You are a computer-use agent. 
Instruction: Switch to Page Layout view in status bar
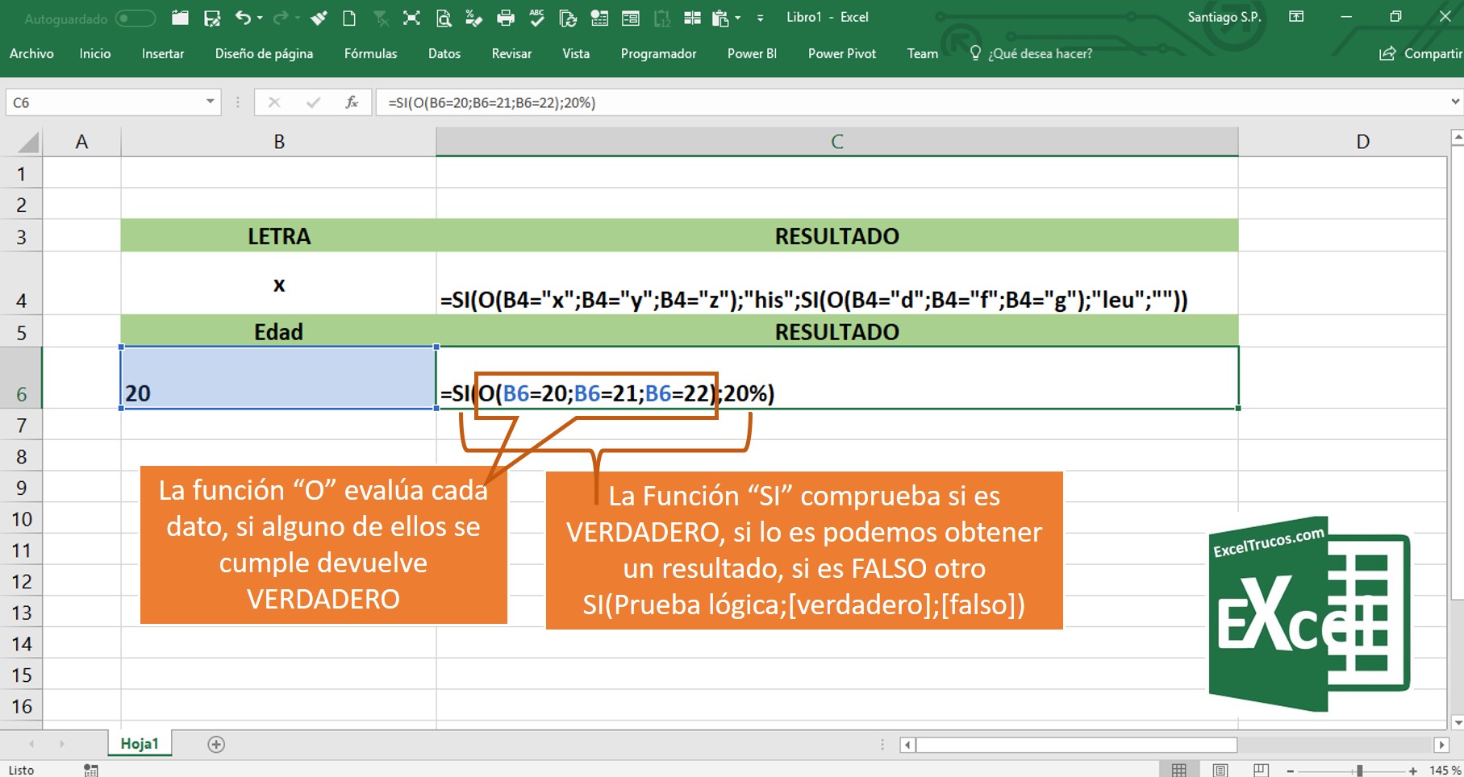click(x=1220, y=768)
